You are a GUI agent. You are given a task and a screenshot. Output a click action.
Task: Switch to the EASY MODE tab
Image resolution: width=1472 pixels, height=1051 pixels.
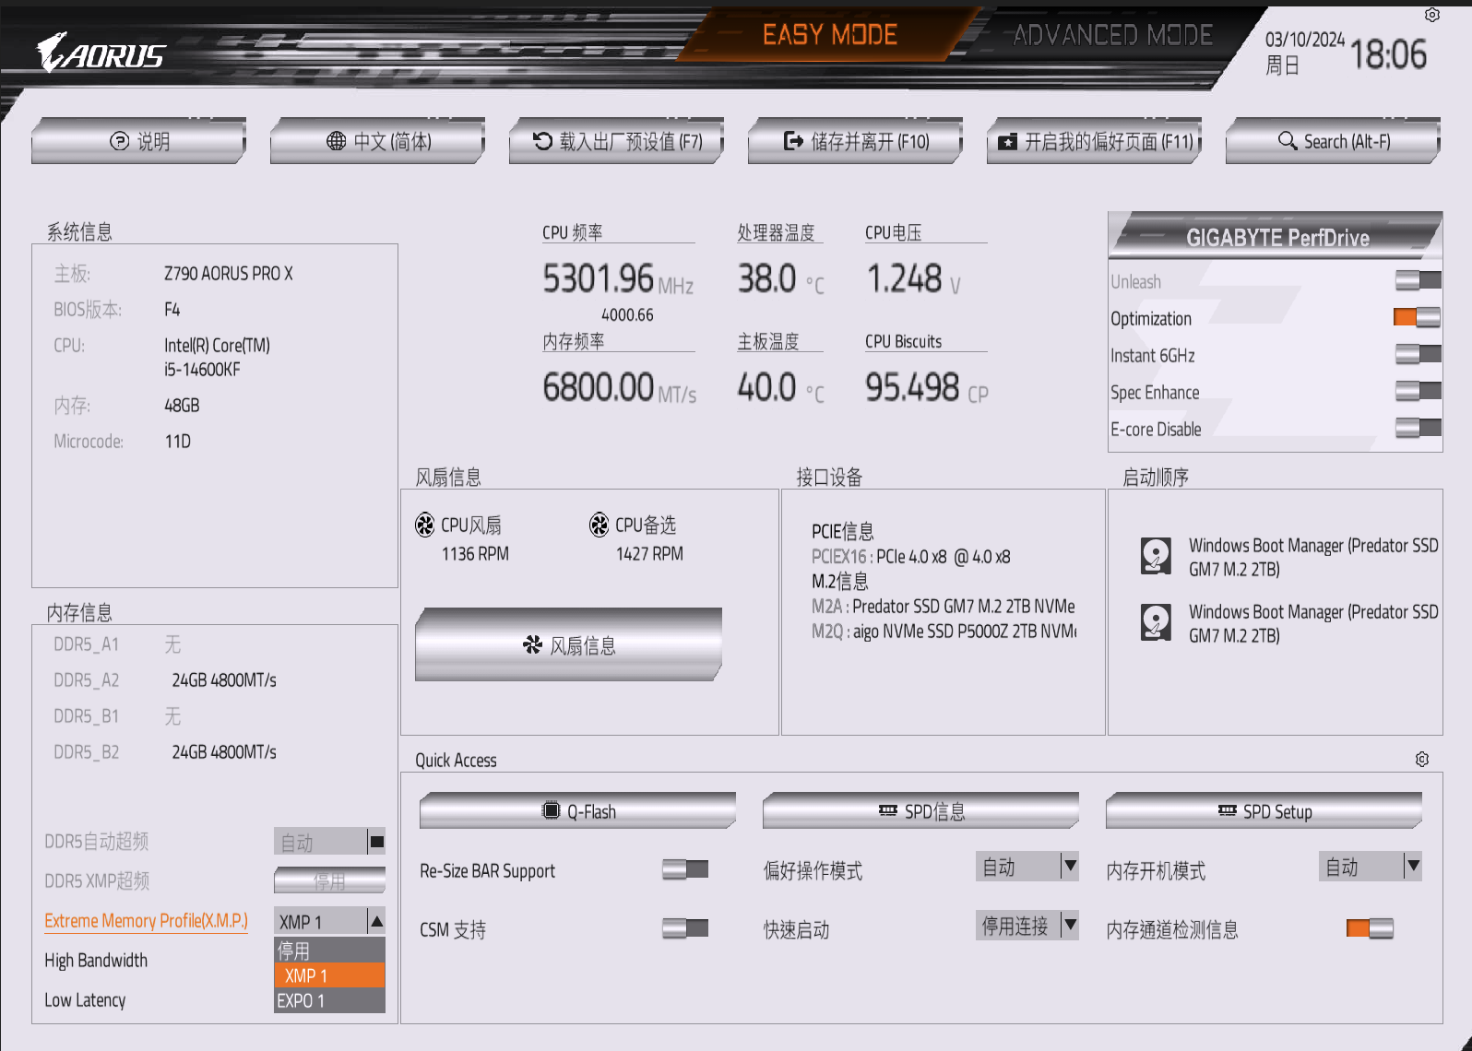(x=829, y=35)
